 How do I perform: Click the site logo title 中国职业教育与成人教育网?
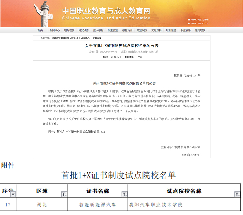click(x=106, y=11)
